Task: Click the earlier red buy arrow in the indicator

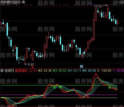Action: click(45, 96)
